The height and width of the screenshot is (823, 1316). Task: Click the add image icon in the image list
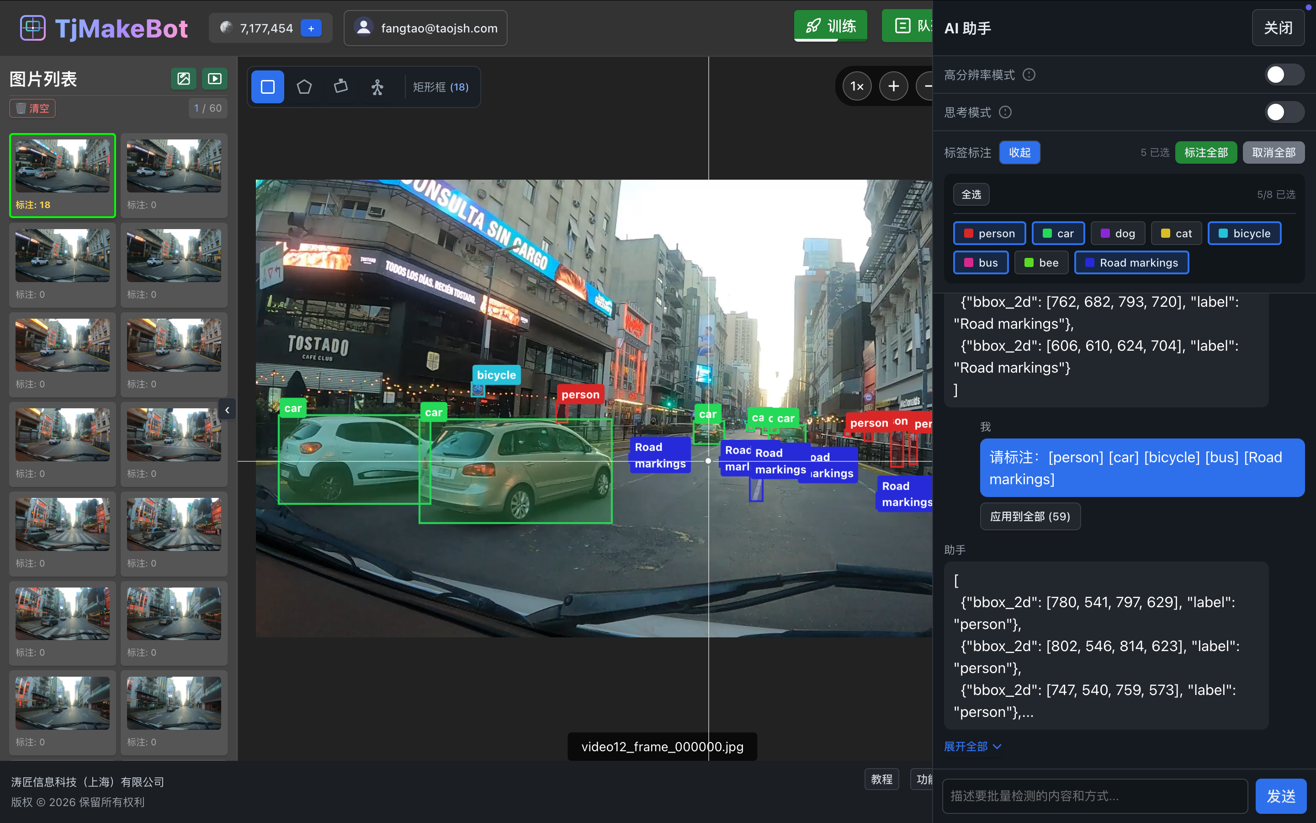click(x=184, y=79)
